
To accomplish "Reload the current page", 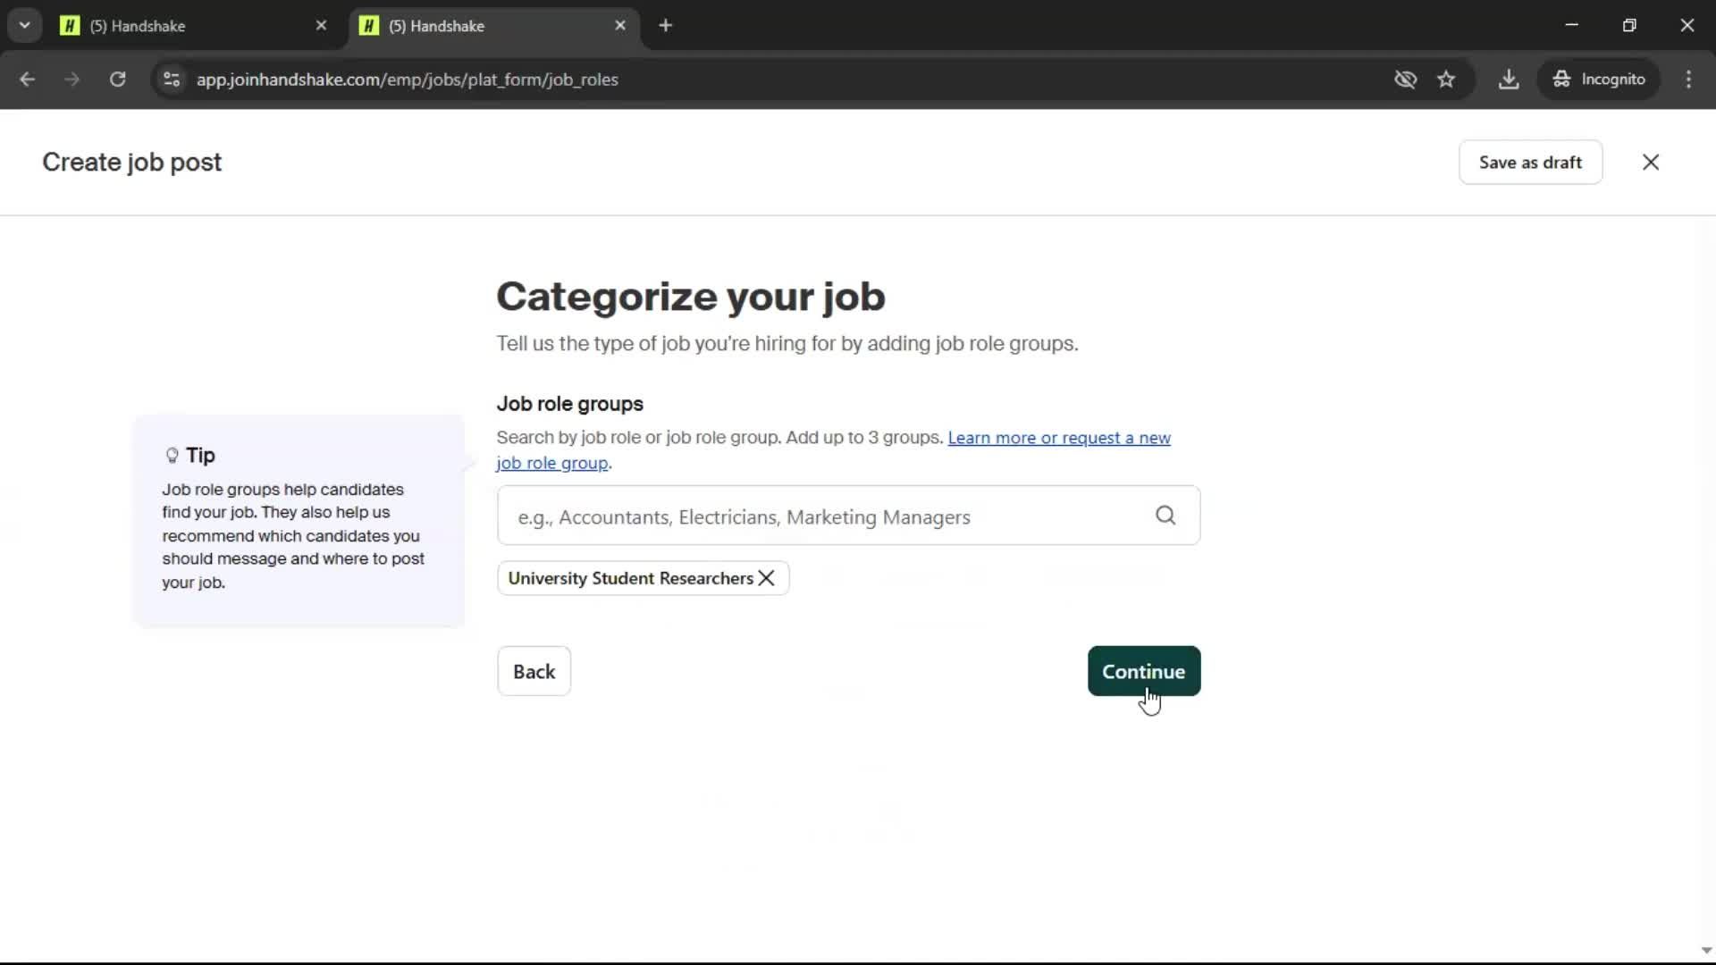I will 117,80.
